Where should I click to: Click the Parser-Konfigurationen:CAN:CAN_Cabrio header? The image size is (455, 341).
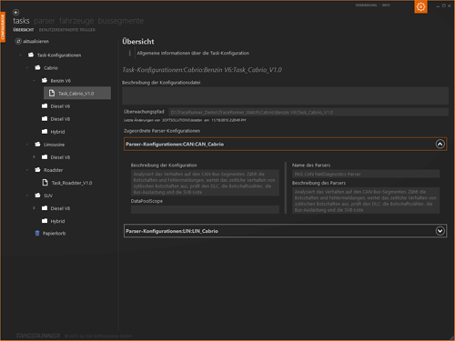[285, 144]
